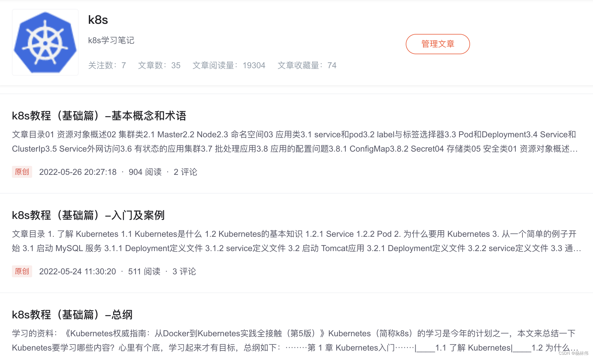This screenshot has width=593, height=358.
Task: Click the third article's summary starting 学习的资料
Action: 295,340
